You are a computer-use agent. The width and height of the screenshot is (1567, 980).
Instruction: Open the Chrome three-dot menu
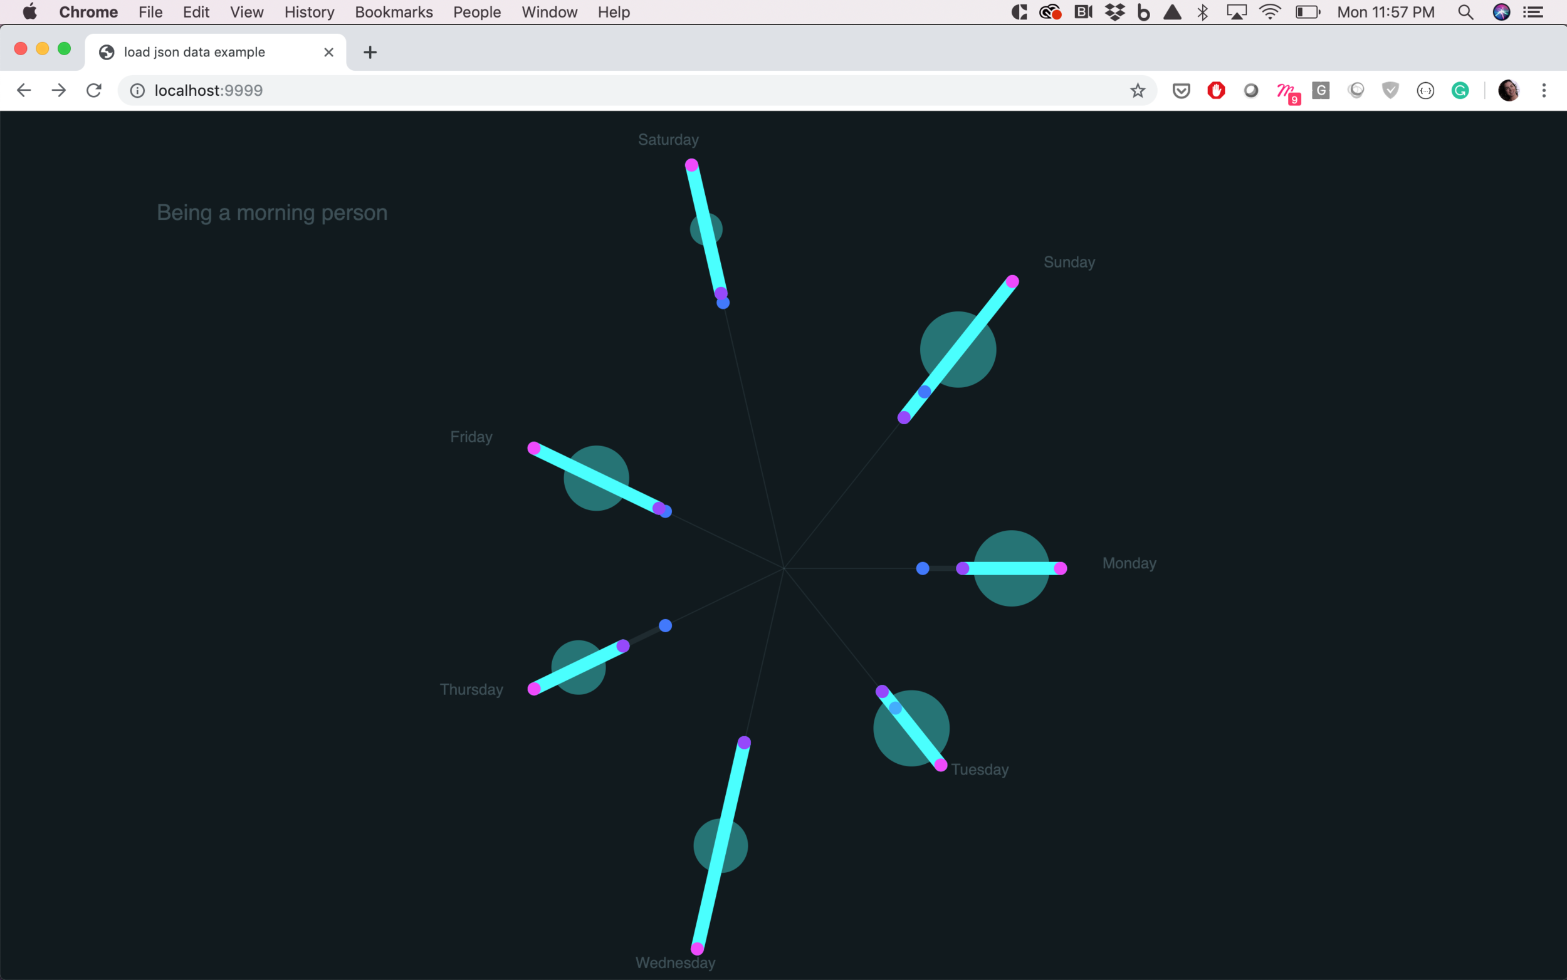click(1544, 90)
